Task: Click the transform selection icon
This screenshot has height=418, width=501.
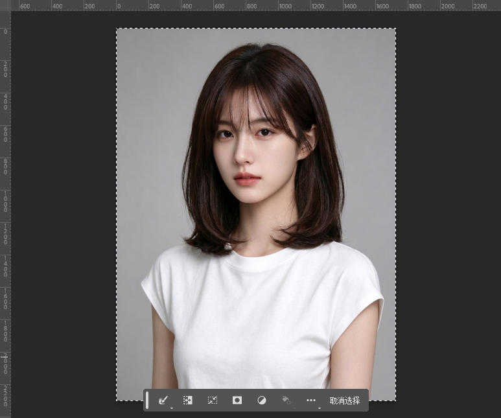Action: (213, 400)
